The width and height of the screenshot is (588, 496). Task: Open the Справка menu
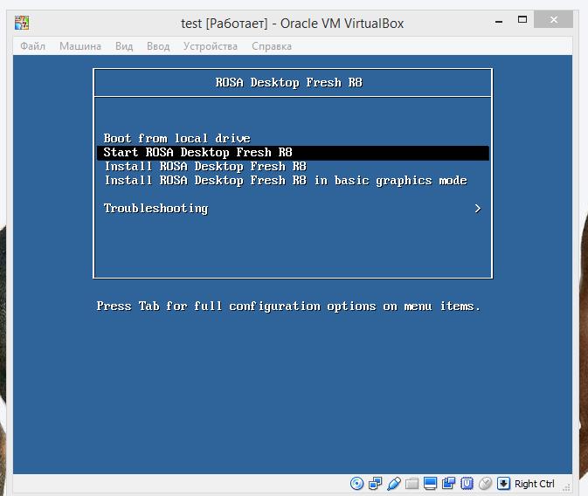(272, 46)
